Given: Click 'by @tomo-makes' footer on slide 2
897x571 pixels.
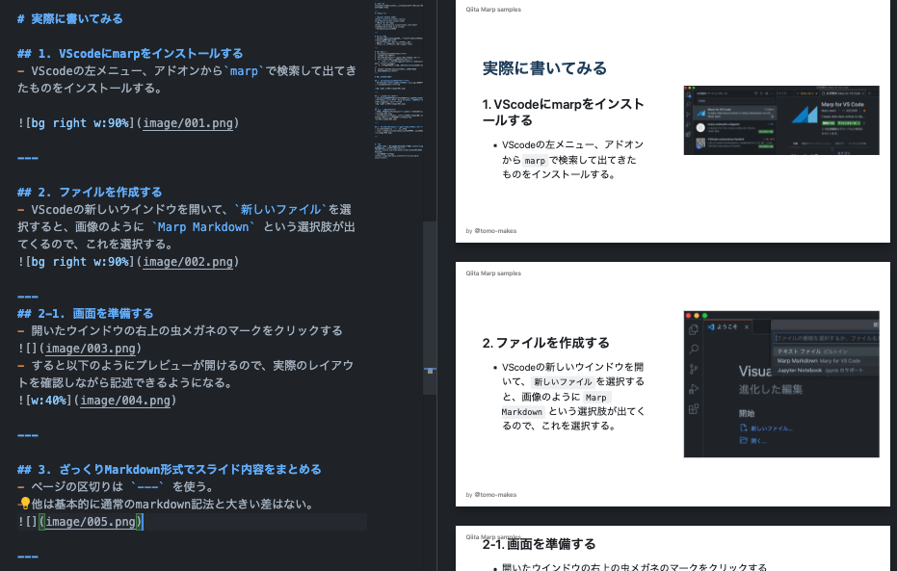Looking at the screenshot, I should [x=490, y=495].
